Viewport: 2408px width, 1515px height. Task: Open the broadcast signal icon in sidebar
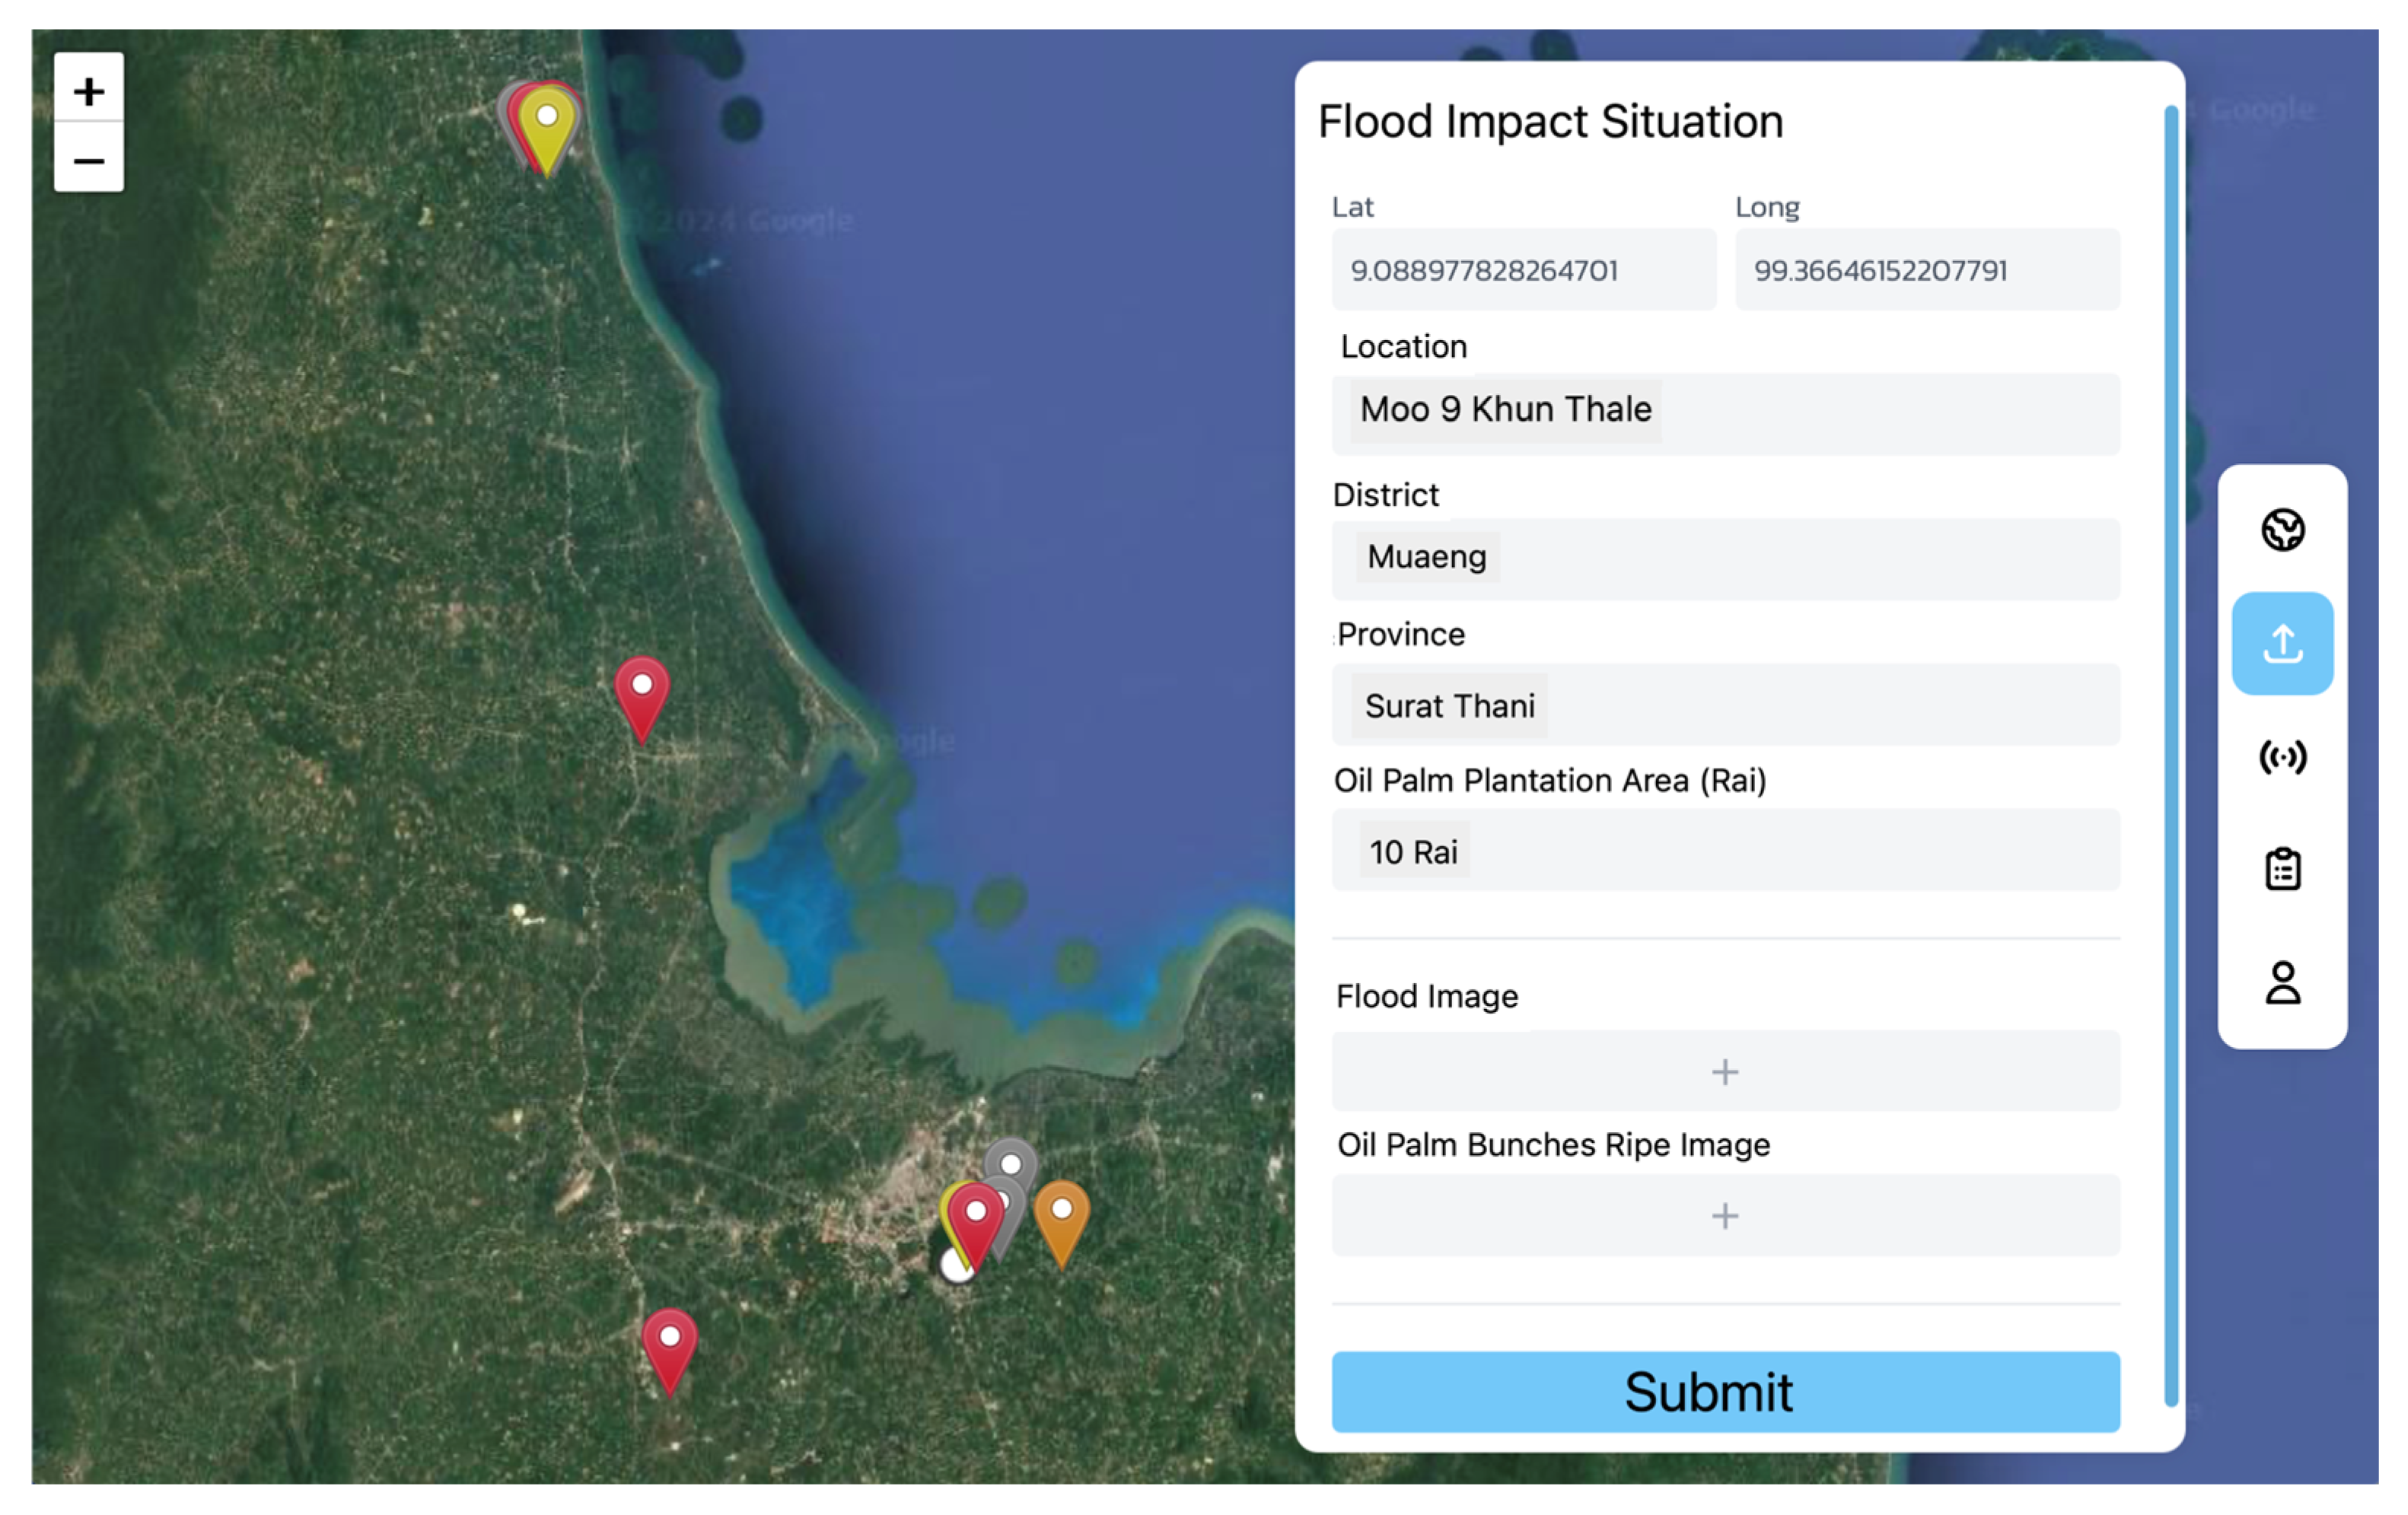(x=2282, y=757)
